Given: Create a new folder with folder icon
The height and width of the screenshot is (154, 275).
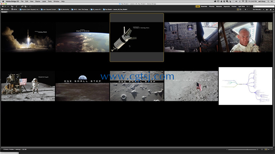Looking at the screenshot, I should coord(271,10).
